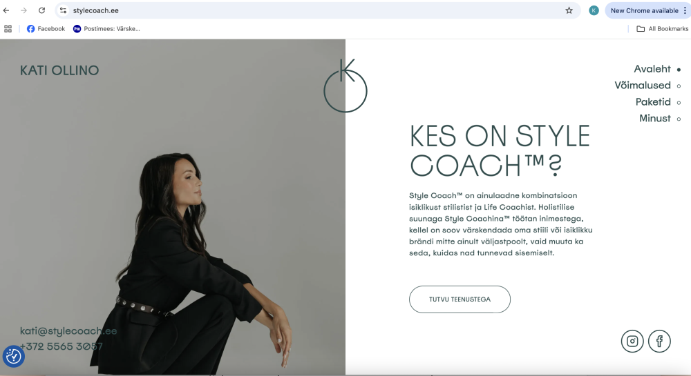View site information icon in address bar
This screenshot has height=376, width=691.
coord(64,10)
